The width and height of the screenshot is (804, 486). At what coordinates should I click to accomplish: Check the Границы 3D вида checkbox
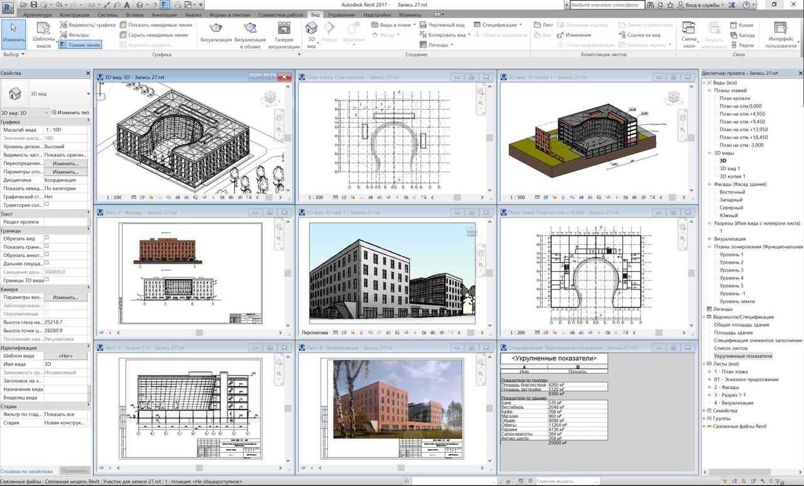tap(46, 280)
